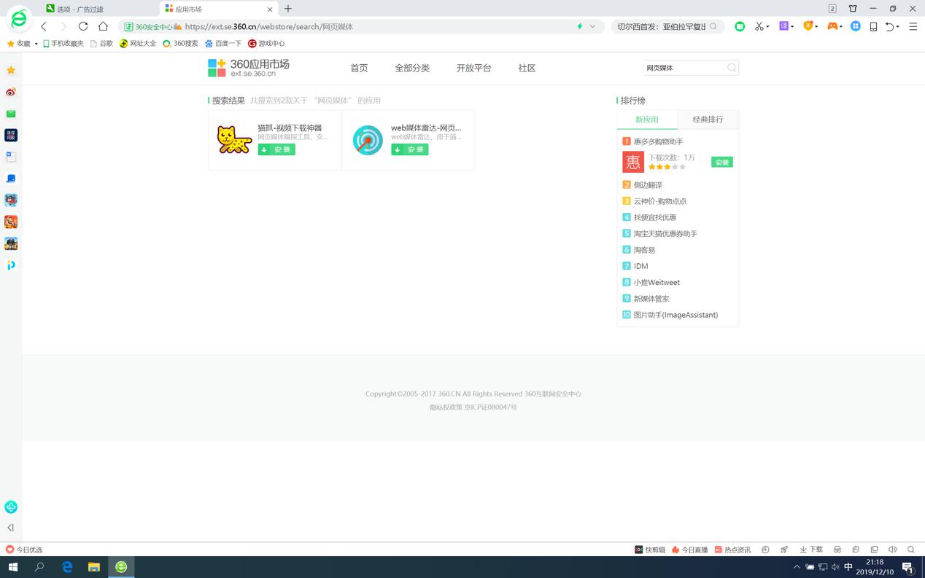This screenshot has height=578, width=925.
Task: Open the scissors screenshot tool
Action: (759, 26)
